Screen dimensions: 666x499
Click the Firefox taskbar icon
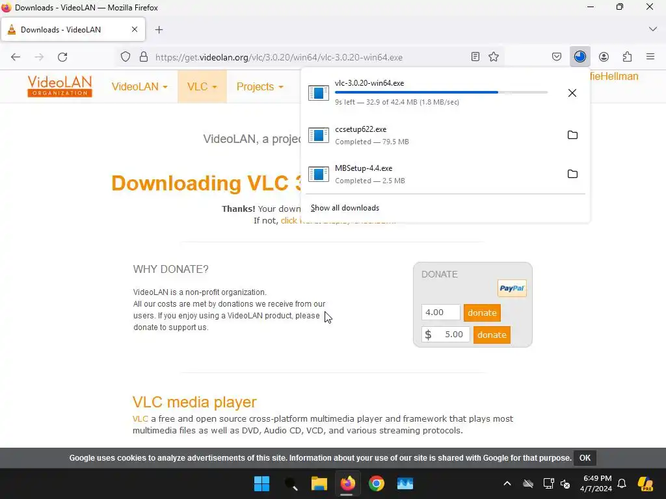pyautogui.click(x=348, y=483)
